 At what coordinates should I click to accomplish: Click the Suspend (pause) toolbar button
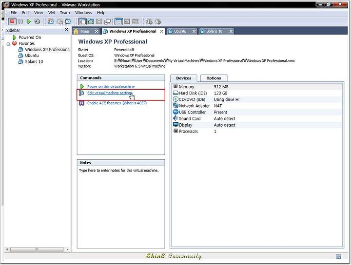[20, 21]
